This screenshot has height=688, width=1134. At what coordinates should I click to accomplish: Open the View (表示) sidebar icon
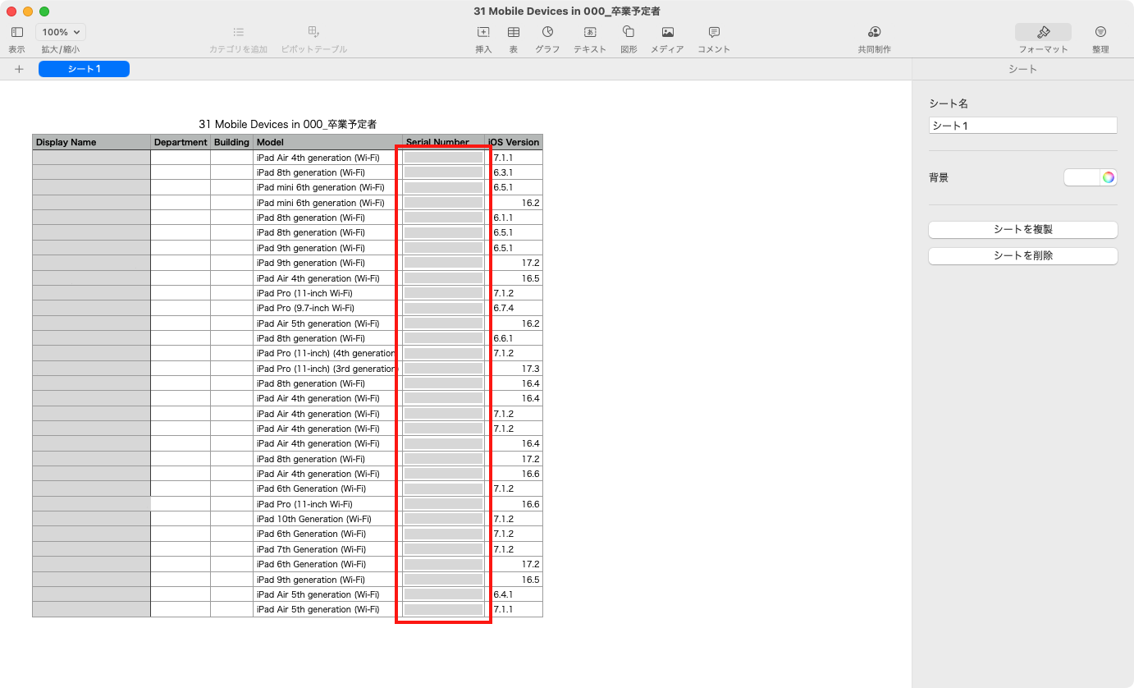click(x=17, y=32)
